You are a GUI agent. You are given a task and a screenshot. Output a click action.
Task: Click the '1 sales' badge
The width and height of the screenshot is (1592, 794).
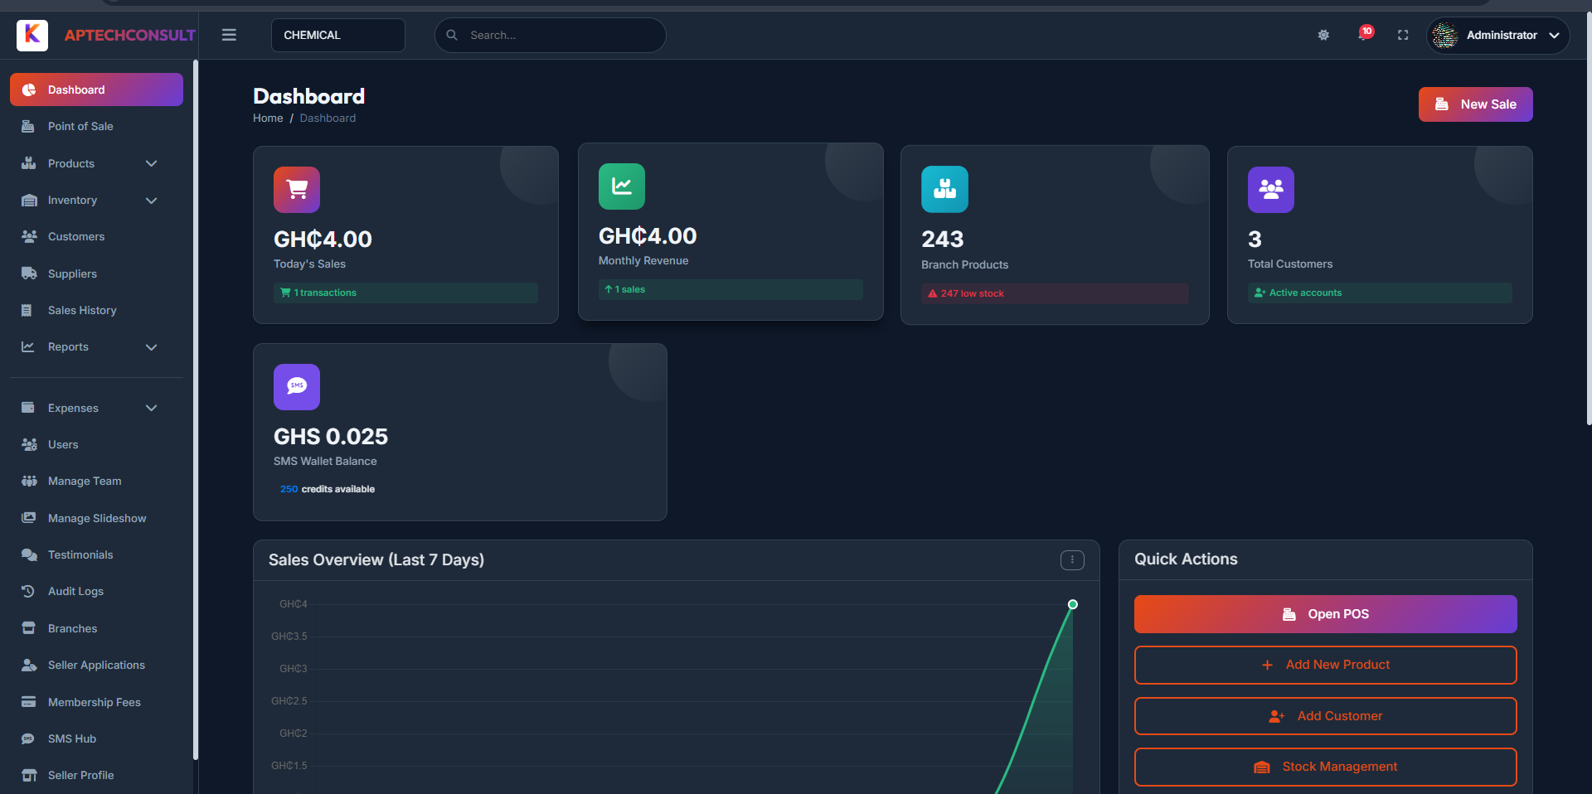click(730, 289)
